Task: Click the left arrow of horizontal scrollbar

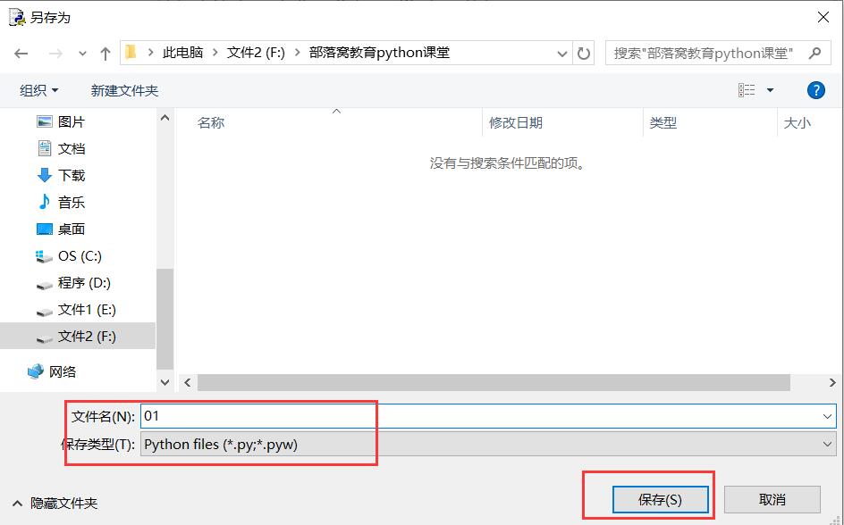Action: coord(188,383)
